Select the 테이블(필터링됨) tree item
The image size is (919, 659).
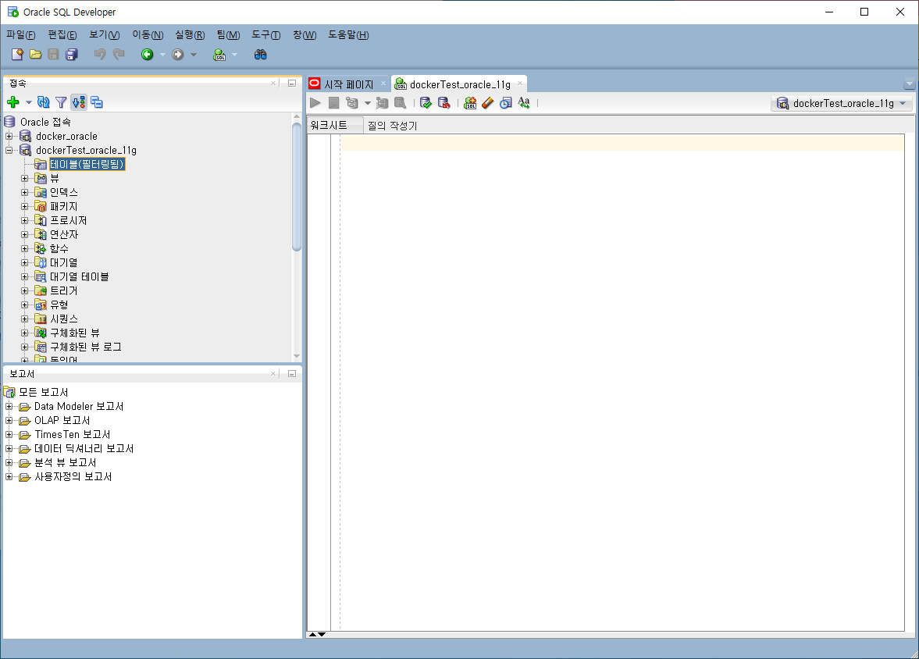click(x=87, y=164)
